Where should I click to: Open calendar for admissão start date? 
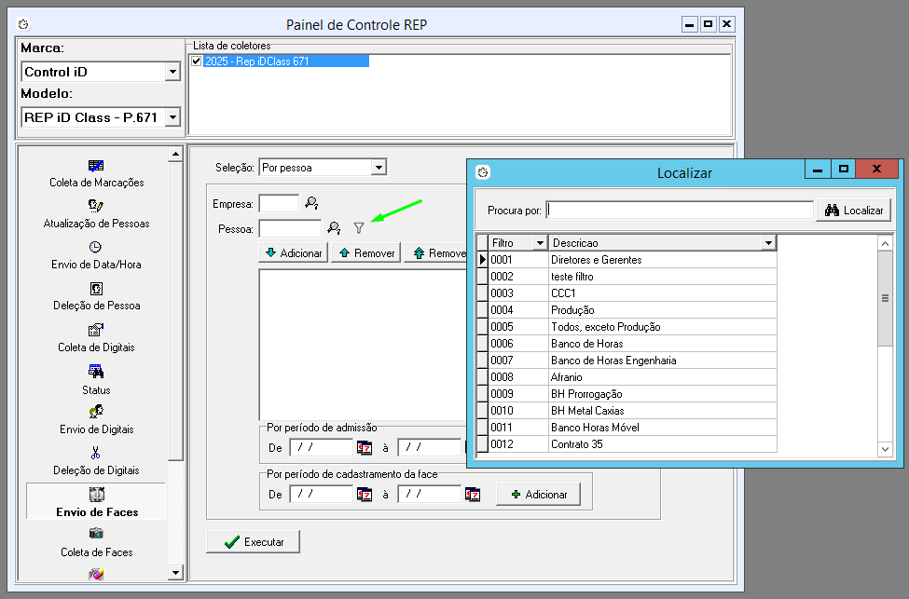[365, 447]
